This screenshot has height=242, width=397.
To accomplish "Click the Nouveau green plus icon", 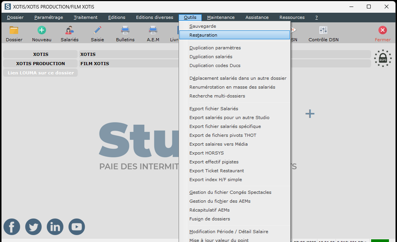I will tap(41, 30).
